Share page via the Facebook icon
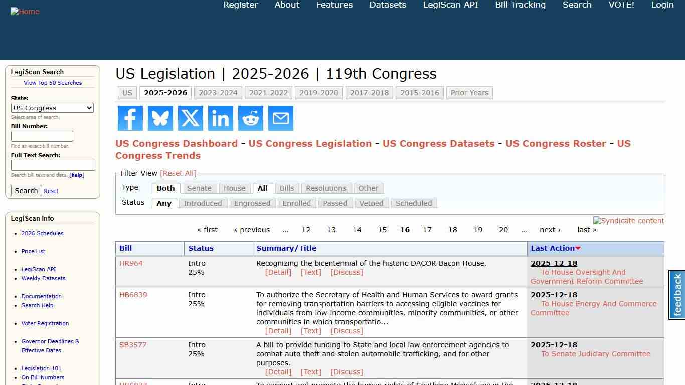Screen dimensions: 685x385 [130, 118]
